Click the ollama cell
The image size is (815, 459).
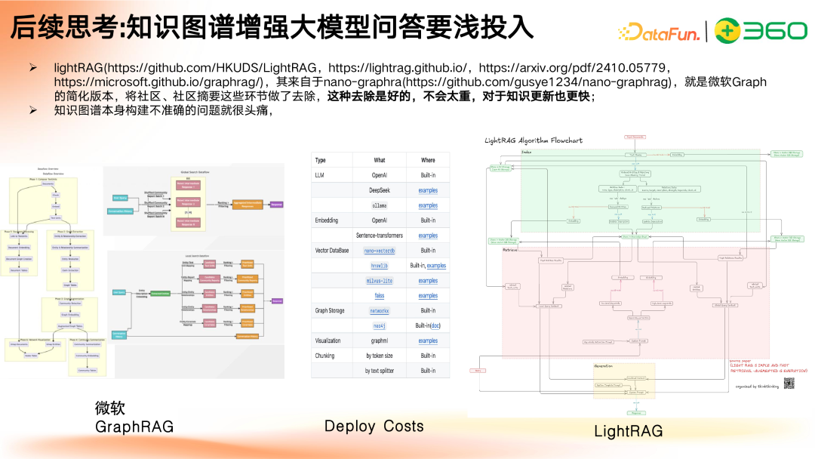tap(380, 205)
